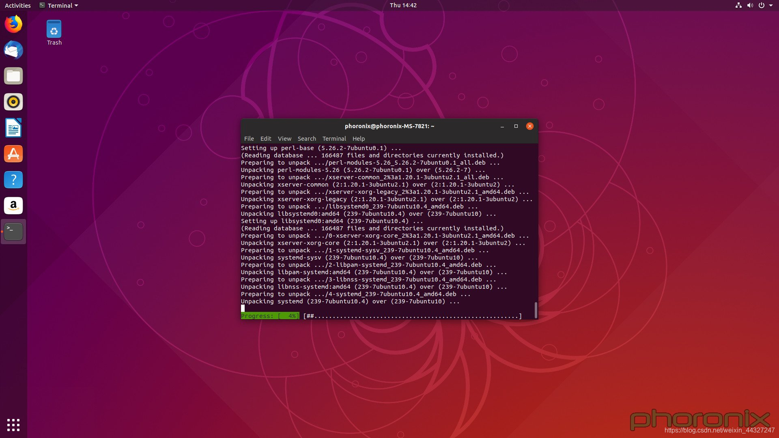Open the Help icon in dock
The width and height of the screenshot is (779, 438).
click(13, 180)
